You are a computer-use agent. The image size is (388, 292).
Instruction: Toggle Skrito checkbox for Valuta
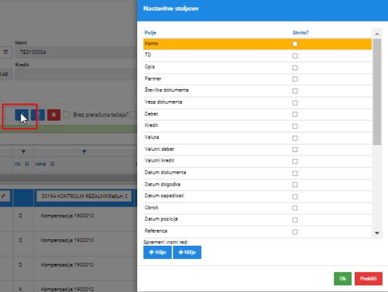[295, 138]
